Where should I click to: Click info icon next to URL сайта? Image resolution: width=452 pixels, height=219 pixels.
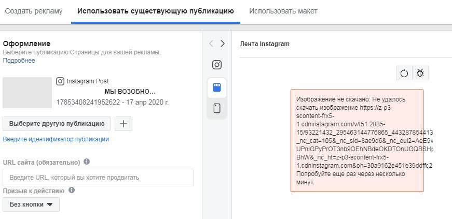coord(87,162)
